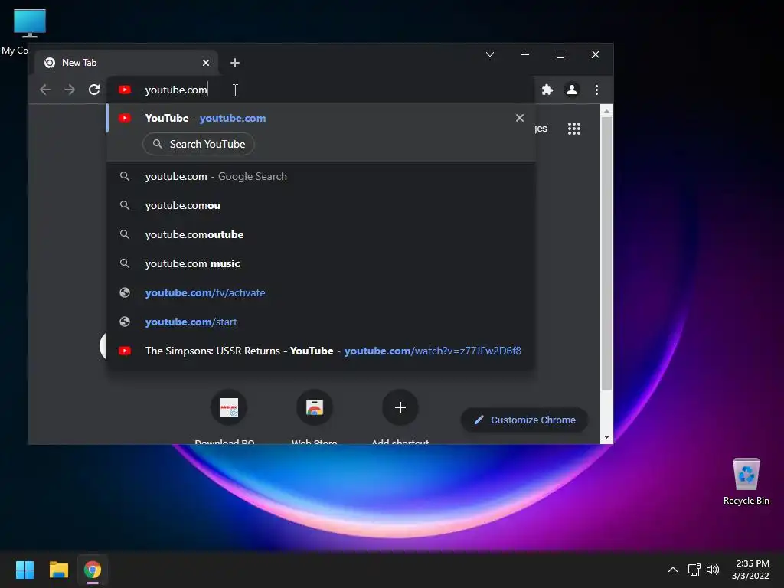Click the Add shortcut plus icon
Viewport: 784px width, 588px height.
click(400, 407)
